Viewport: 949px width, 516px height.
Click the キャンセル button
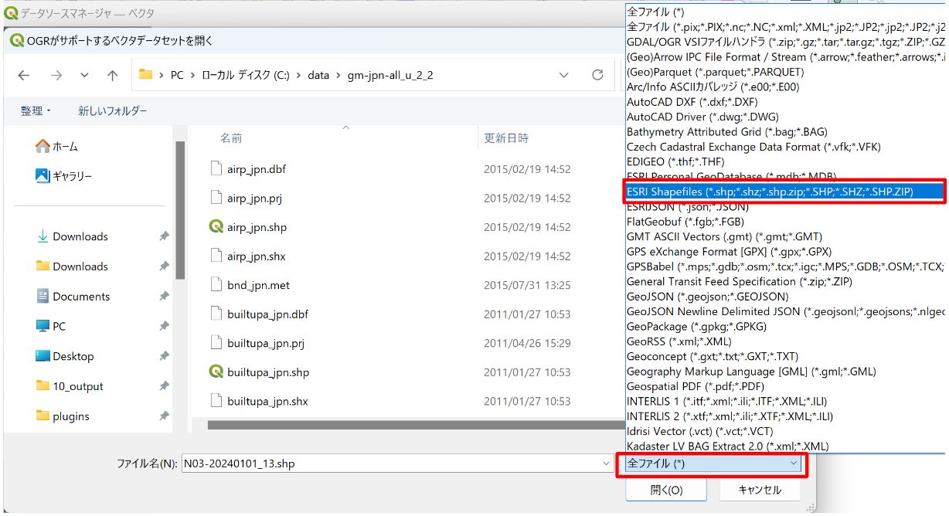[x=760, y=490]
